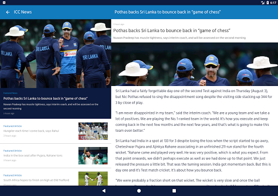Open 'India in the box seat' article

(x=33, y=156)
